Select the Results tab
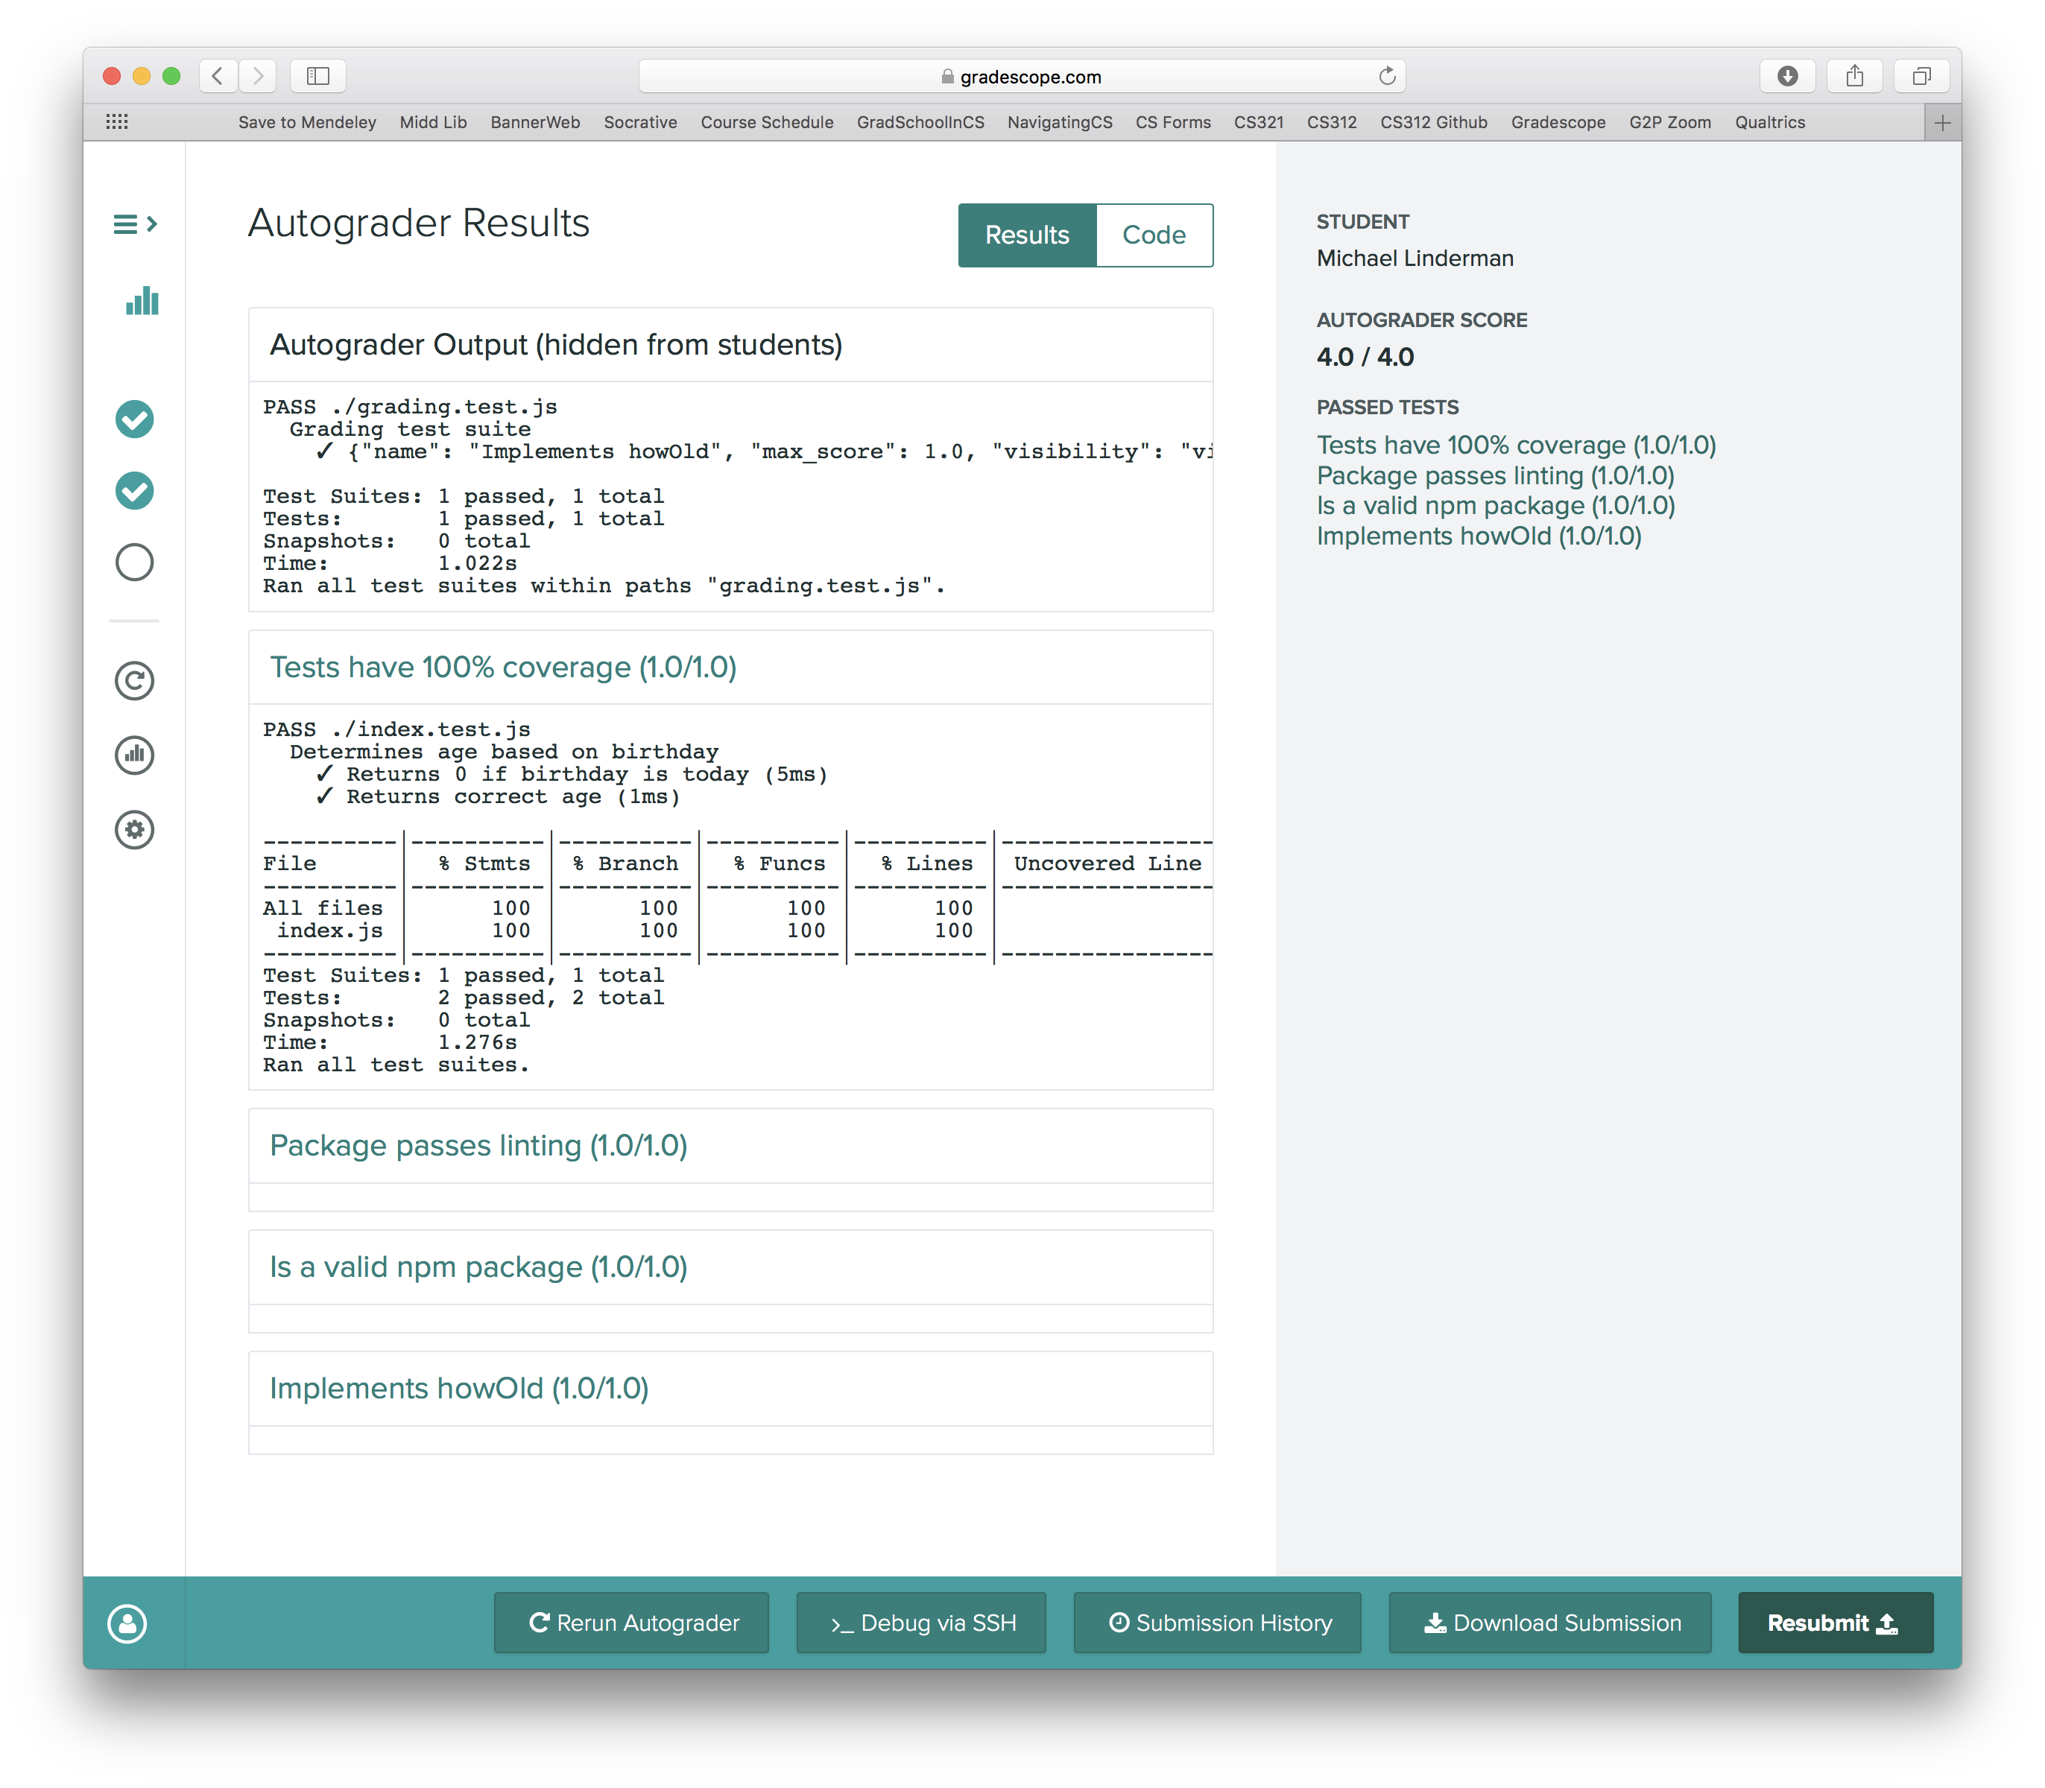This screenshot has height=1788, width=2045. (x=1026, y=235)
